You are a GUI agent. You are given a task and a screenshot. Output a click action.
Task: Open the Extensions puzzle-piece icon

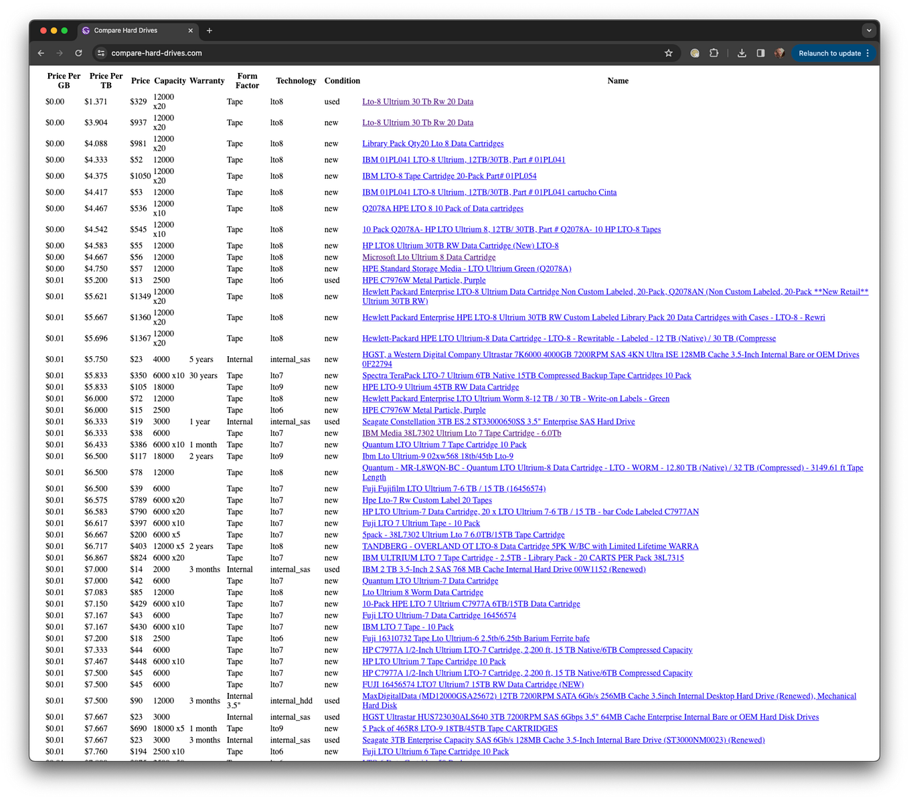click(714, 53)
